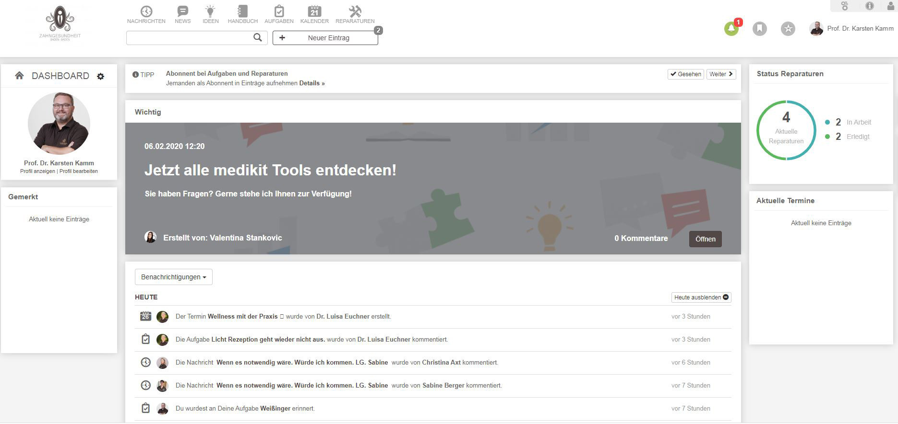The height and width of the screenshot is (424, 898).
Task: Click Heute ausblenden button
Action: pyautogui.click(x=701, y=298)
